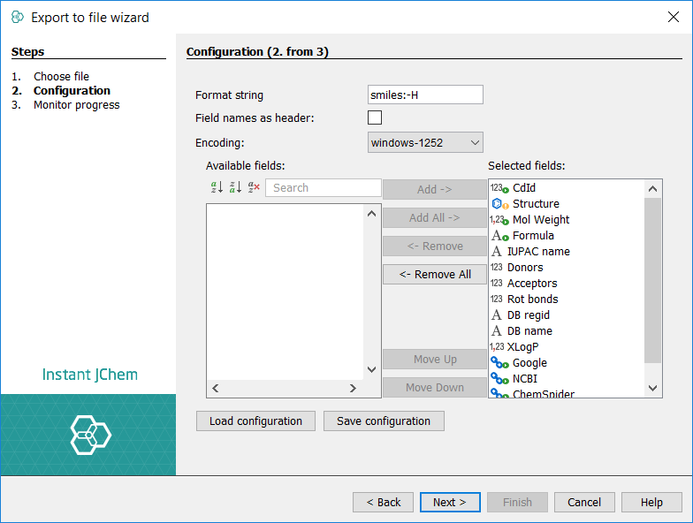Sort available fields ascending A to Z
693x523 pixels.
pyautogui.click(x=217, y=187)
